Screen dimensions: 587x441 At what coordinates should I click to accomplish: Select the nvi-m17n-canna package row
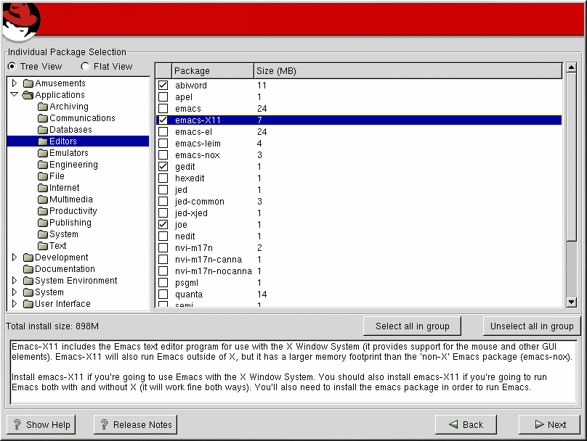click(359, 260)
